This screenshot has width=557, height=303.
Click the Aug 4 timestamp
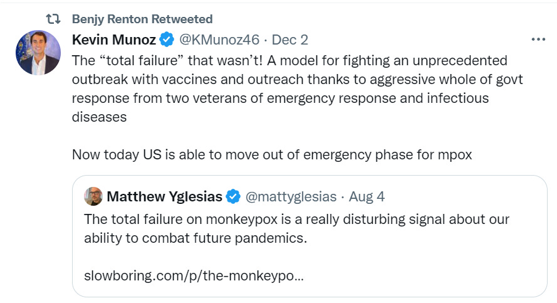click(x=367, y=196)
